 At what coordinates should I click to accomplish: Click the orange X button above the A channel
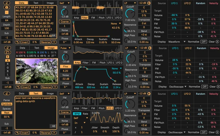[7, 57]
